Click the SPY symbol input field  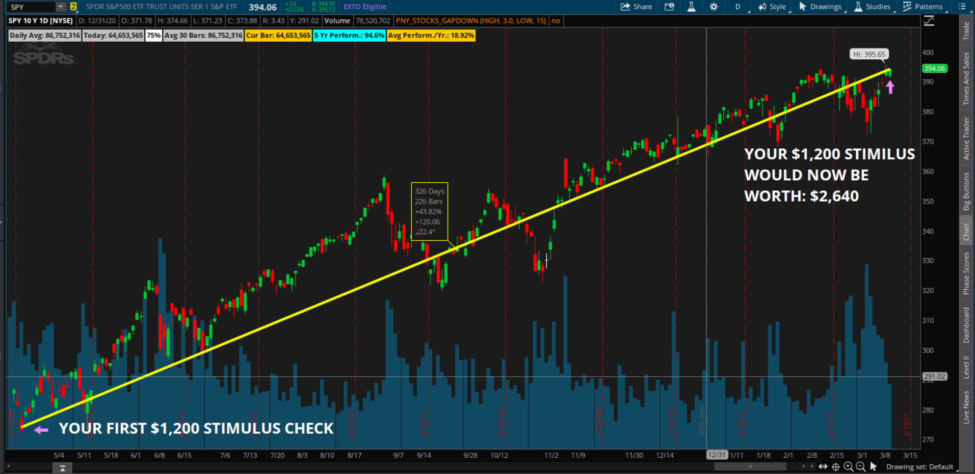coord(32,7)
